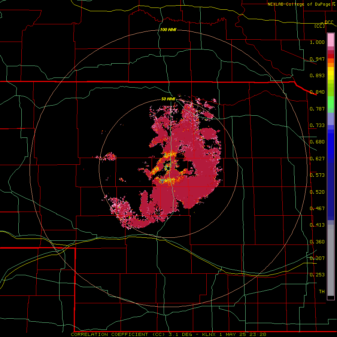Click the 1 MAY 25 23:20 timestamp

(243, 334)
